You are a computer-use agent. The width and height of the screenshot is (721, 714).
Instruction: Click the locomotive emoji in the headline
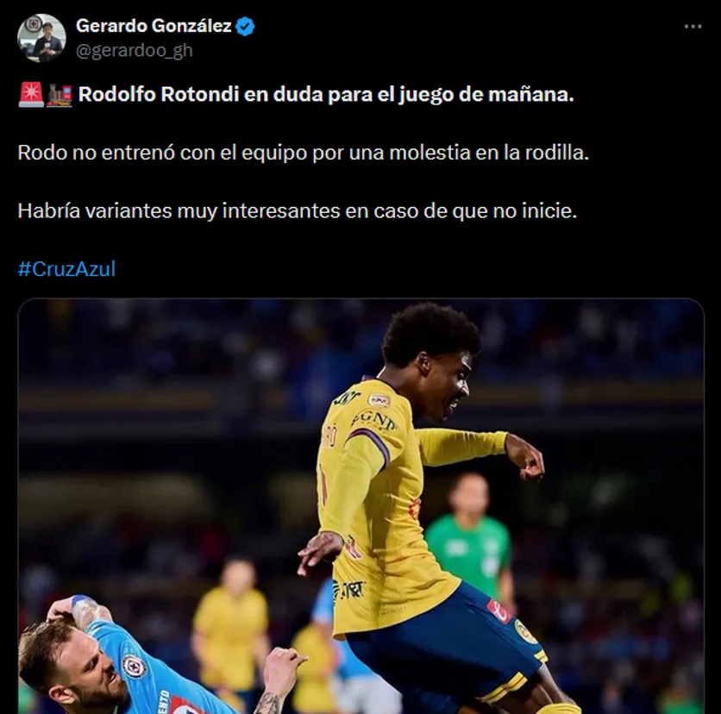point(60,95)
